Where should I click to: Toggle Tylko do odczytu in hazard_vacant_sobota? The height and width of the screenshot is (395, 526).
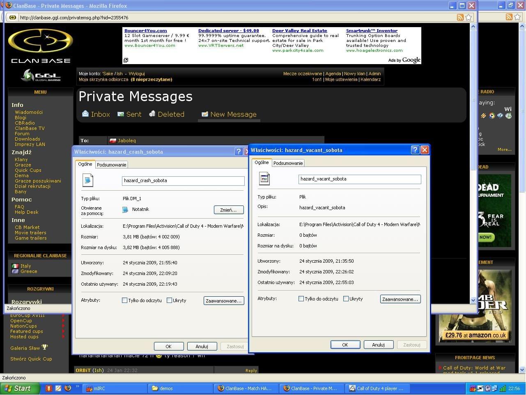[301, 299]
